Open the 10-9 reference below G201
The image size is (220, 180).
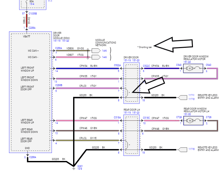[80, 169]
